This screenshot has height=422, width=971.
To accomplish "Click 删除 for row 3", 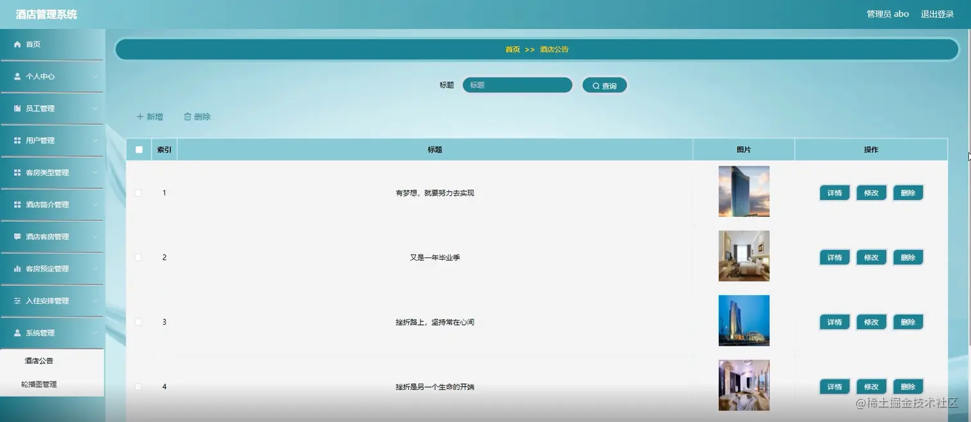I will [x=907, y=322].
